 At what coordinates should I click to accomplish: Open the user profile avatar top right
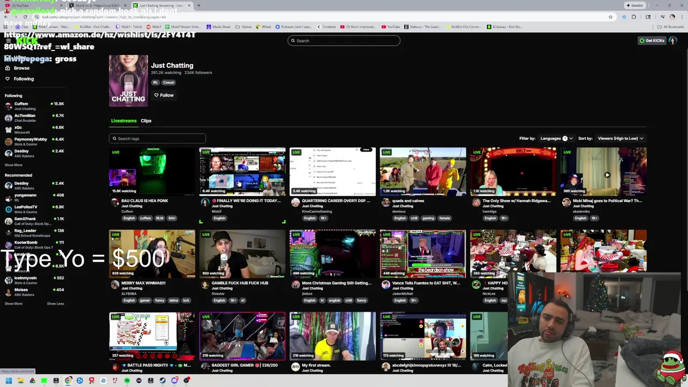[673, 40]
